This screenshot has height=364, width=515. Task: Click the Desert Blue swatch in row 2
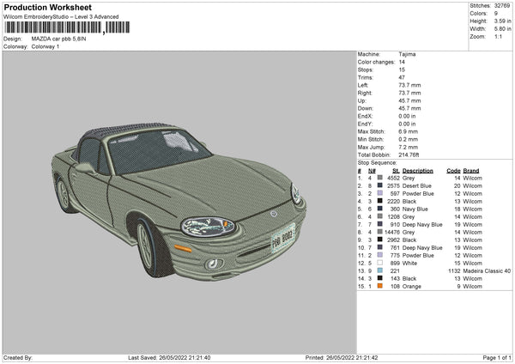point(379,185)
